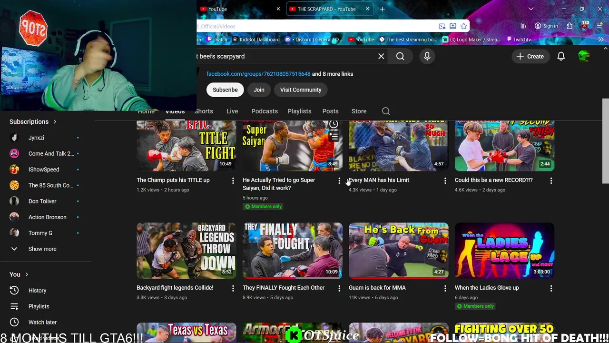The image size is (609, 343).
Task: Expand the You section chevron
Action: (27, 274)
